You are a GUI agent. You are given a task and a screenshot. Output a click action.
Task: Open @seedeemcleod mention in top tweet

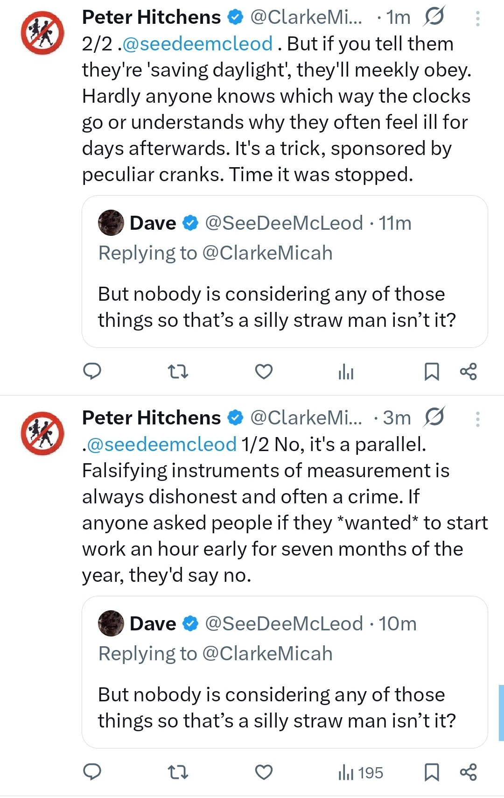(197, 44)
